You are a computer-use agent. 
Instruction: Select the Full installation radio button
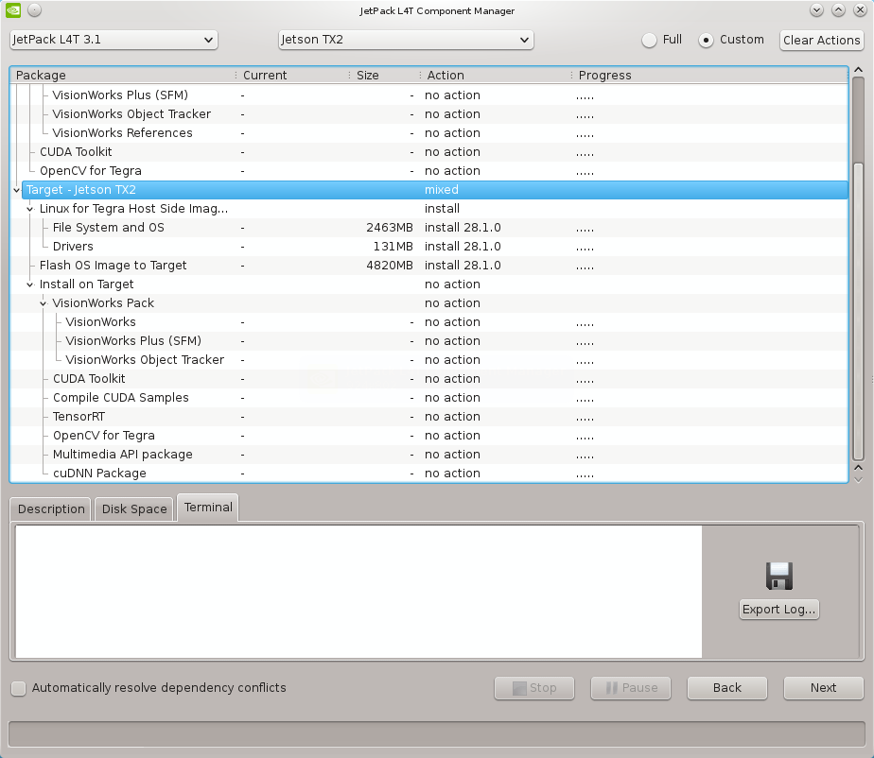[649, 40]
